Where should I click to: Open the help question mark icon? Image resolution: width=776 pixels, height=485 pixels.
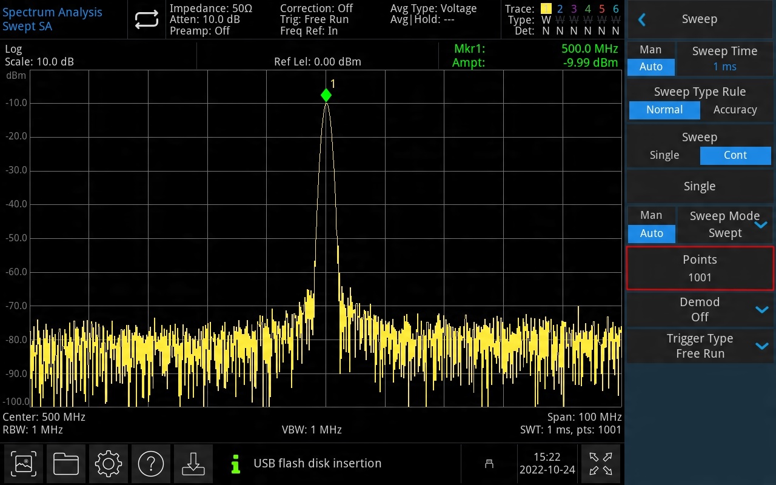[151, 464]
